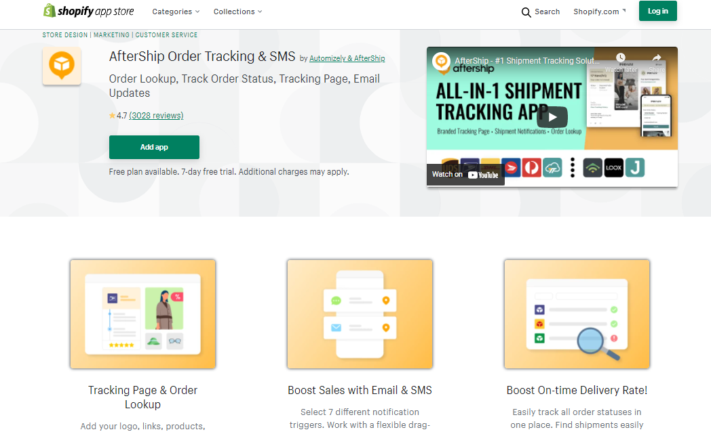Click the green J icon in video
The width and height of the screenshot is (711, 434).
(635, 168)
